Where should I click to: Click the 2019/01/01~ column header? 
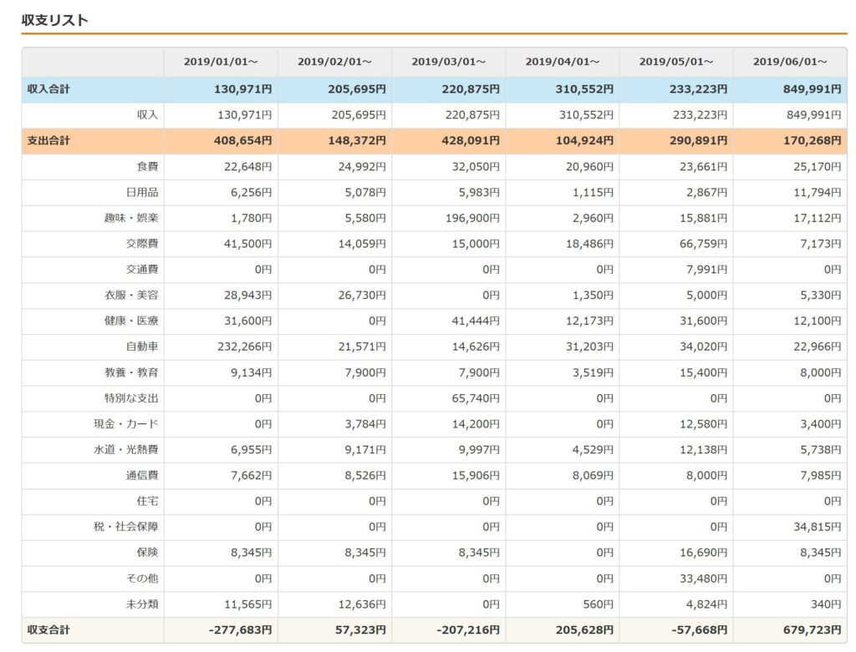(x=221, y=62)
